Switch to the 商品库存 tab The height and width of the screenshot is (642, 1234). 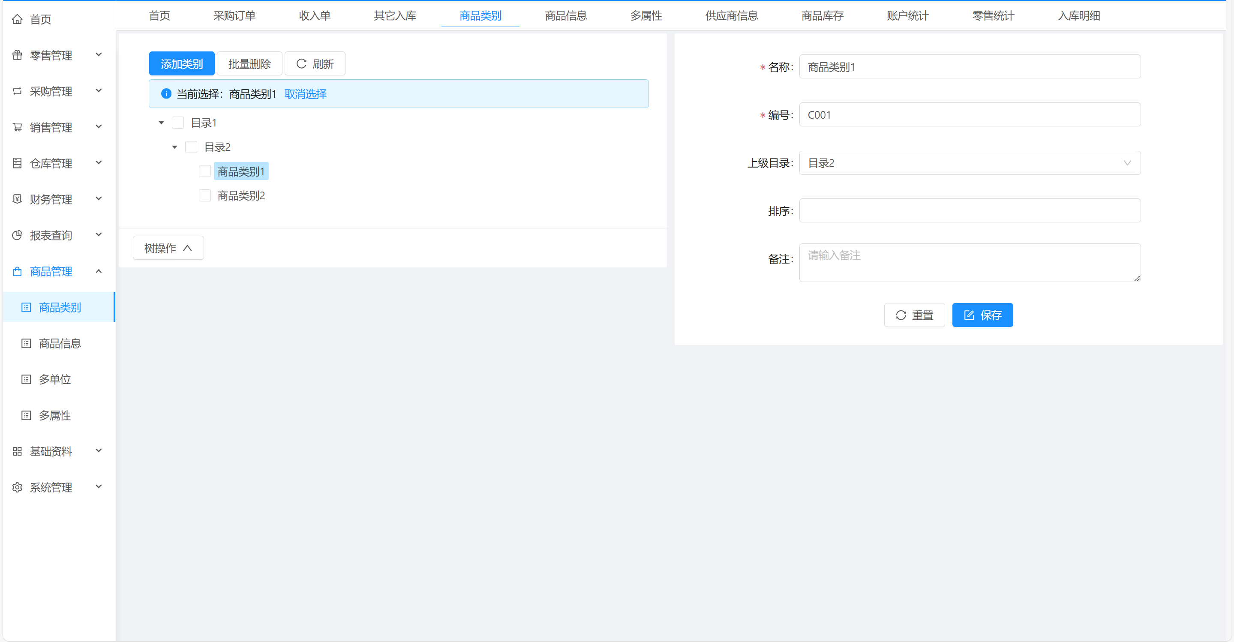(822, 16)
